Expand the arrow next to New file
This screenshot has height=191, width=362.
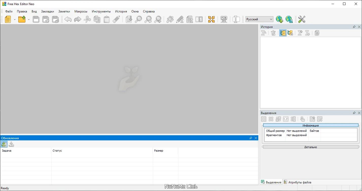point(15,20)
